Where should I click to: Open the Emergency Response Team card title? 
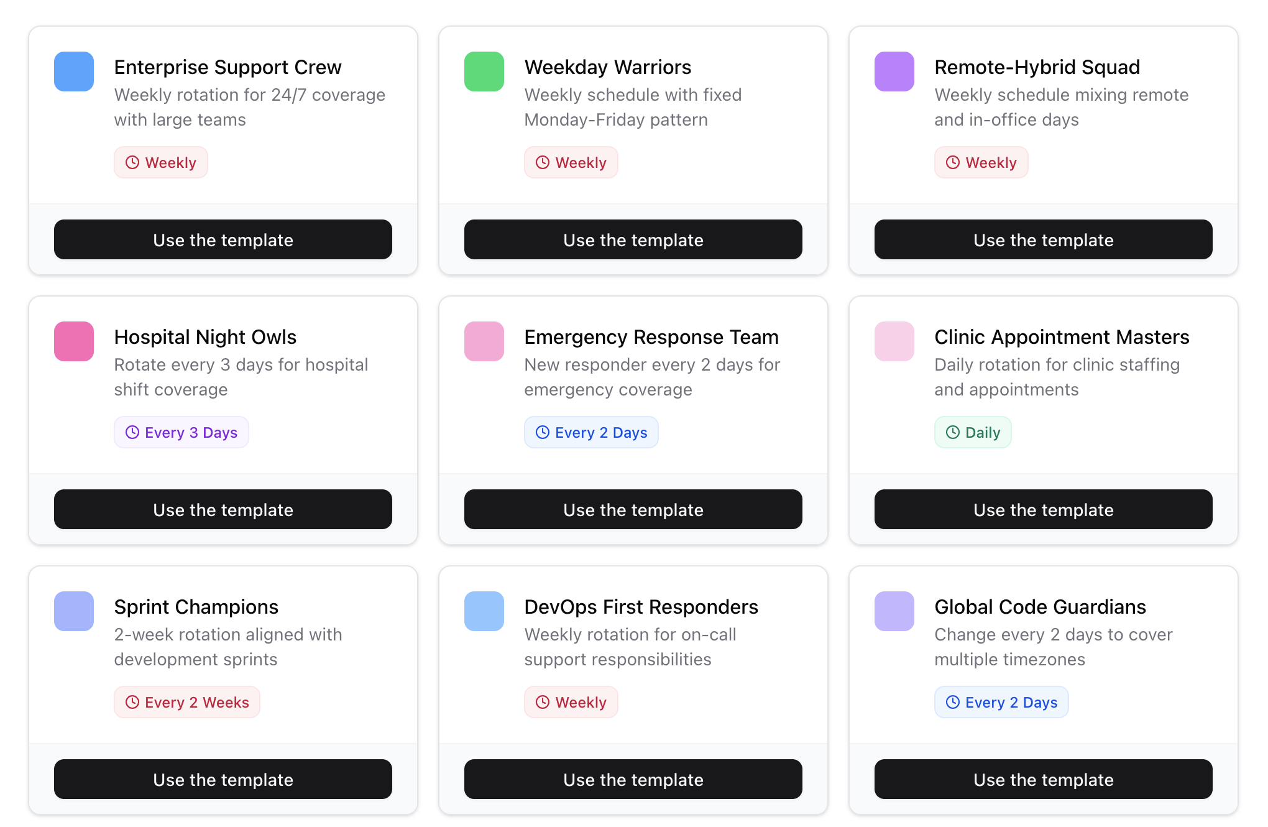[x=651, y=337]
